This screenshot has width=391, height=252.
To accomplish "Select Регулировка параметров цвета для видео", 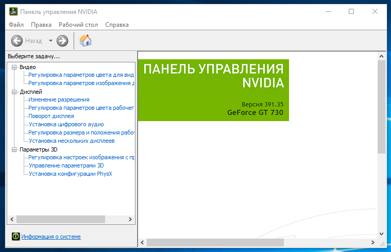I will click(81, 75).
